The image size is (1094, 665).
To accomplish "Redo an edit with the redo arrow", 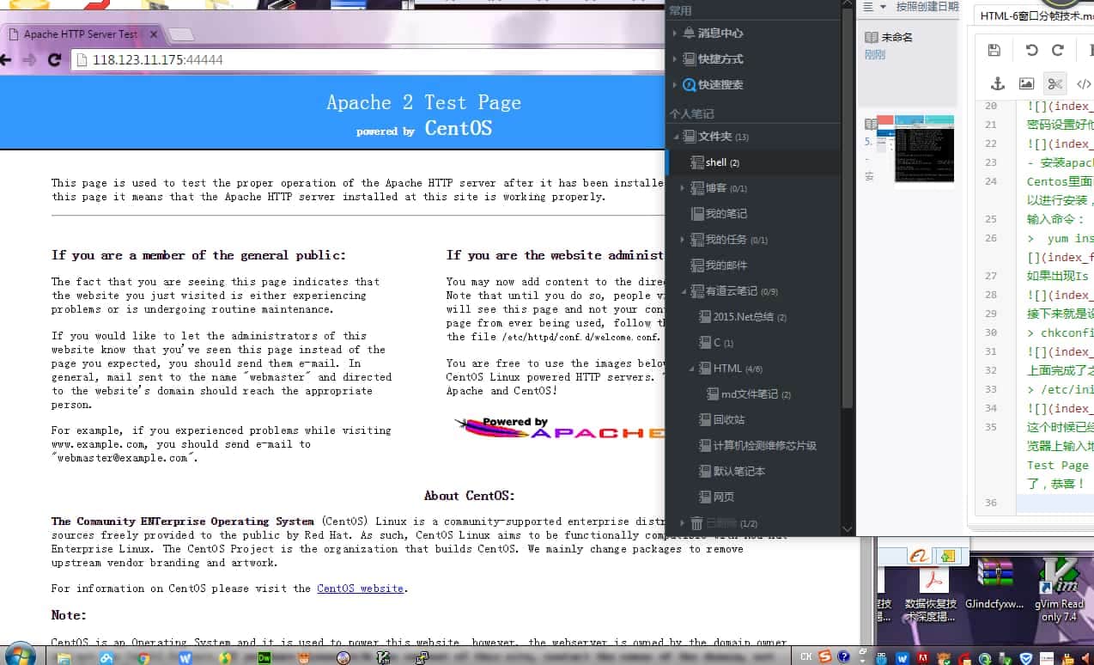I will point(1057,50).
